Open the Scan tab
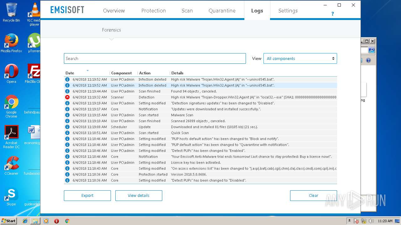This screenshot has height=225, width=401. click(187, 11)
